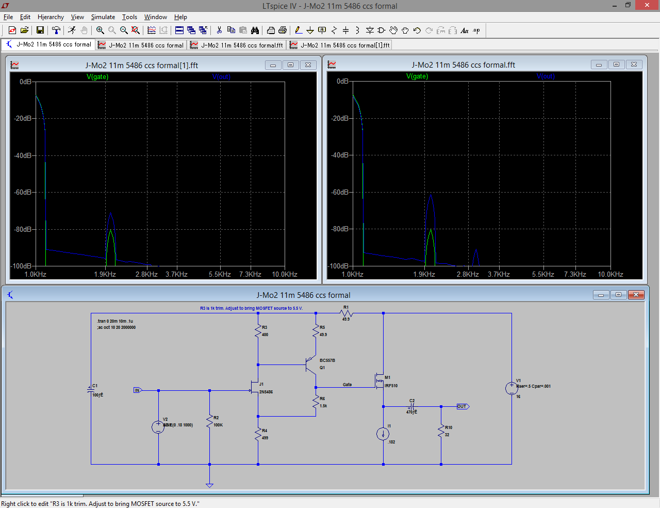Select the Label Net tool
The width and height of the screenshot is (660, 508).
(322, 30)
